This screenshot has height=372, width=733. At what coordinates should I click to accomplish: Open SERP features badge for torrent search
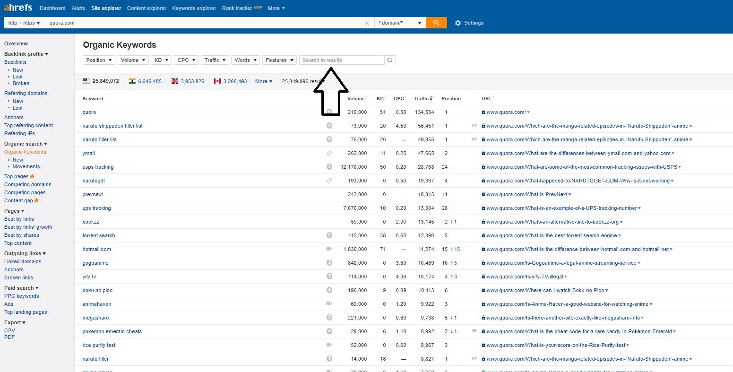click(329, 235)
